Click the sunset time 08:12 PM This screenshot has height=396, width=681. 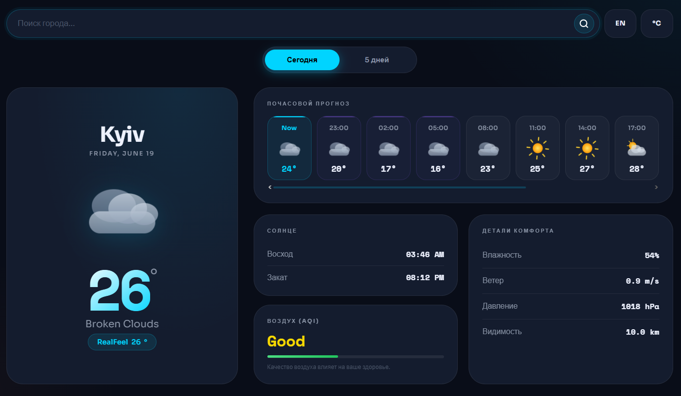click(425, 278)
